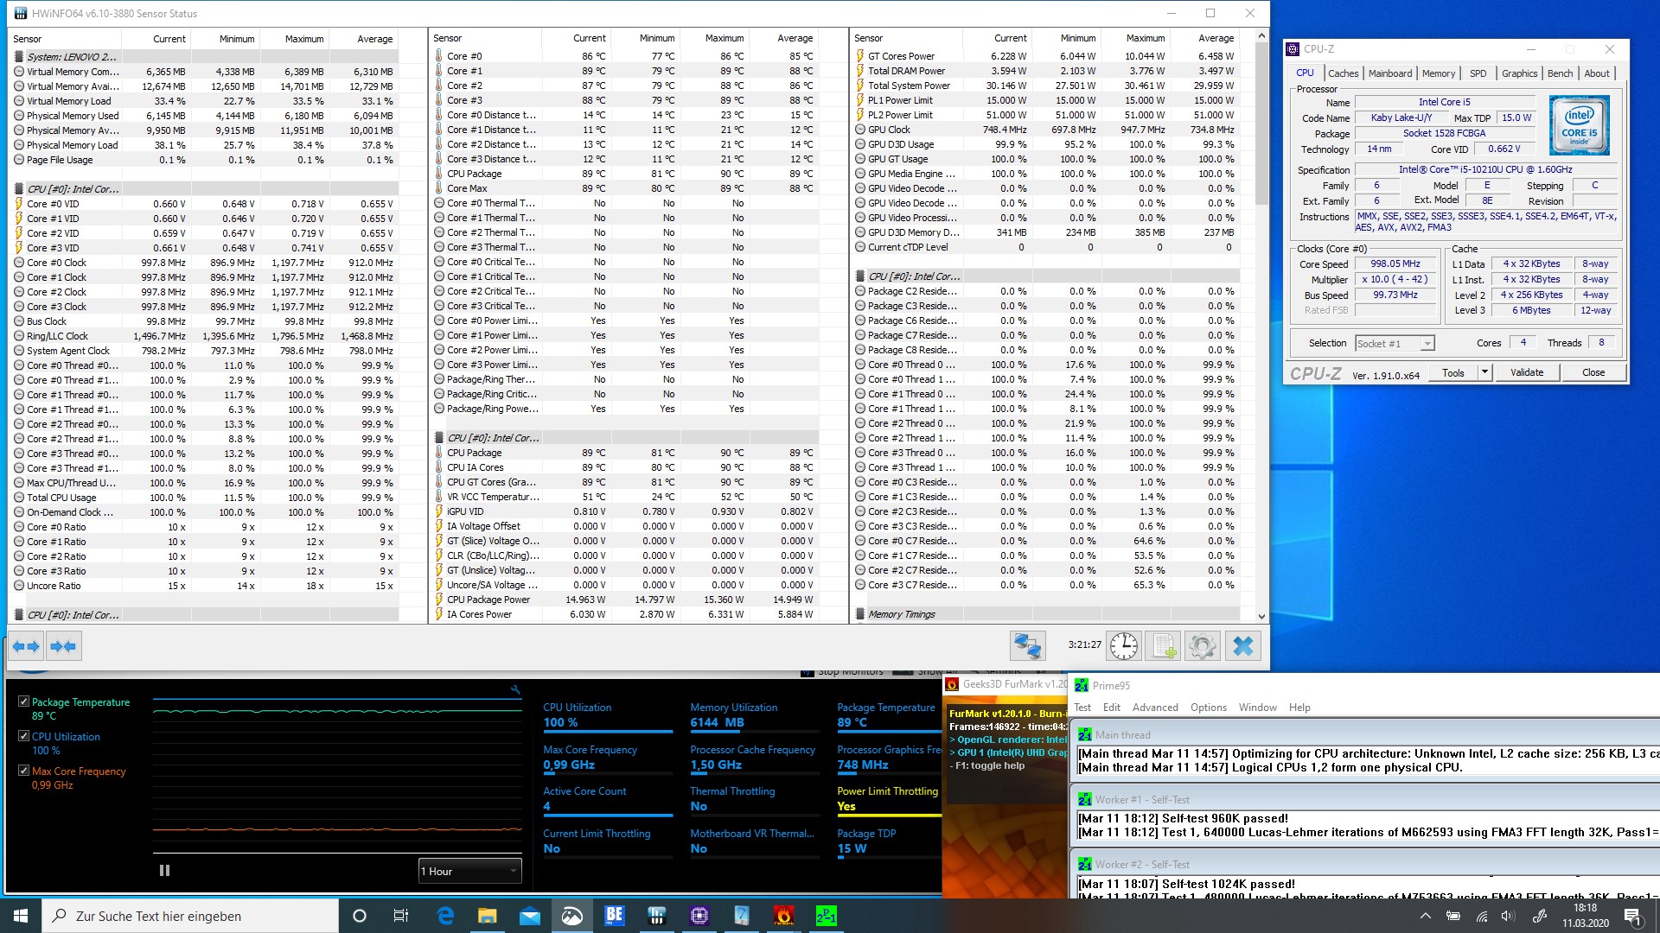The height and width of the screenshot is (933, 1660).
Task: Click the Validate button in CPU-Z
Action: point(1526,372)
